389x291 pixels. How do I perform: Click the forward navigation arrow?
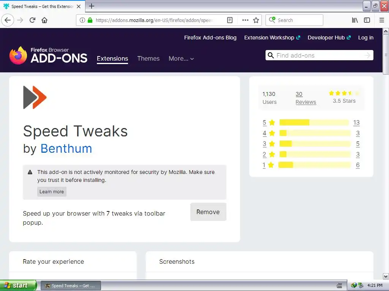pos(20,20)
